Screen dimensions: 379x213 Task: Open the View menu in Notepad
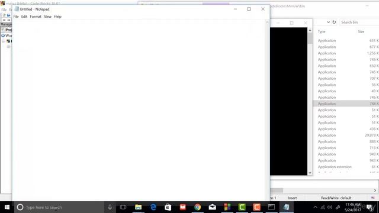[47, 17]
